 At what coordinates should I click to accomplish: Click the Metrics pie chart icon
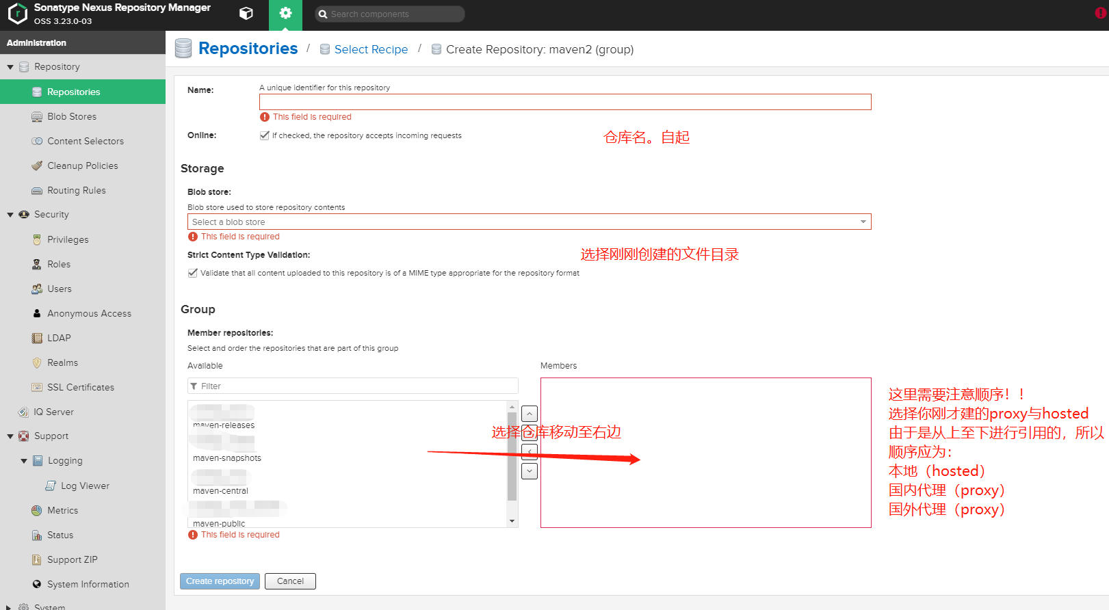click(x=37, y=511)
